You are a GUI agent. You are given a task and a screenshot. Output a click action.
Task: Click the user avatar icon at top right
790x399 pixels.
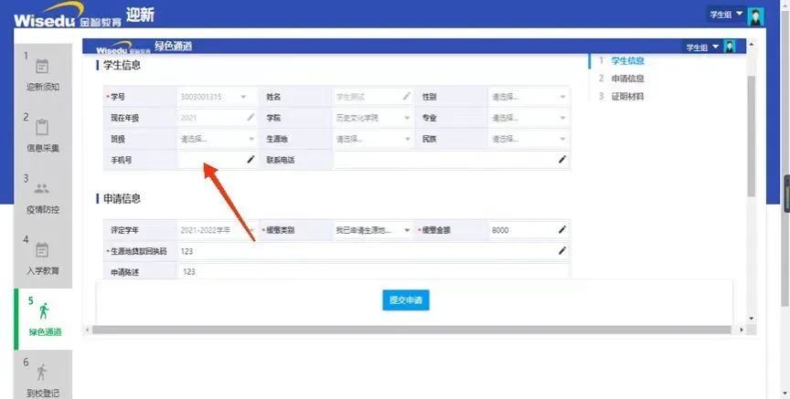755,16
